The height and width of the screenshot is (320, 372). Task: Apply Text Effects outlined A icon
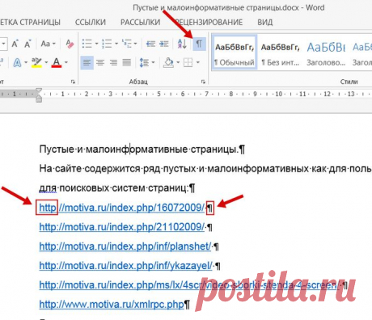(x=17, y=63)
